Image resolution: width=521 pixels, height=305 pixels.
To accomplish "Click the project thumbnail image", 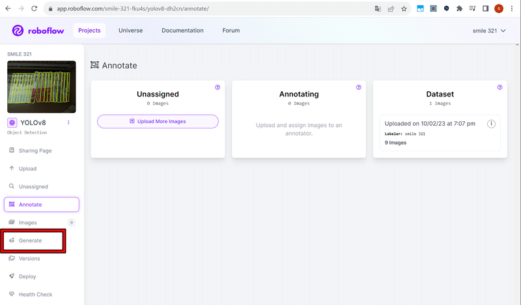I will click(42, 87).
